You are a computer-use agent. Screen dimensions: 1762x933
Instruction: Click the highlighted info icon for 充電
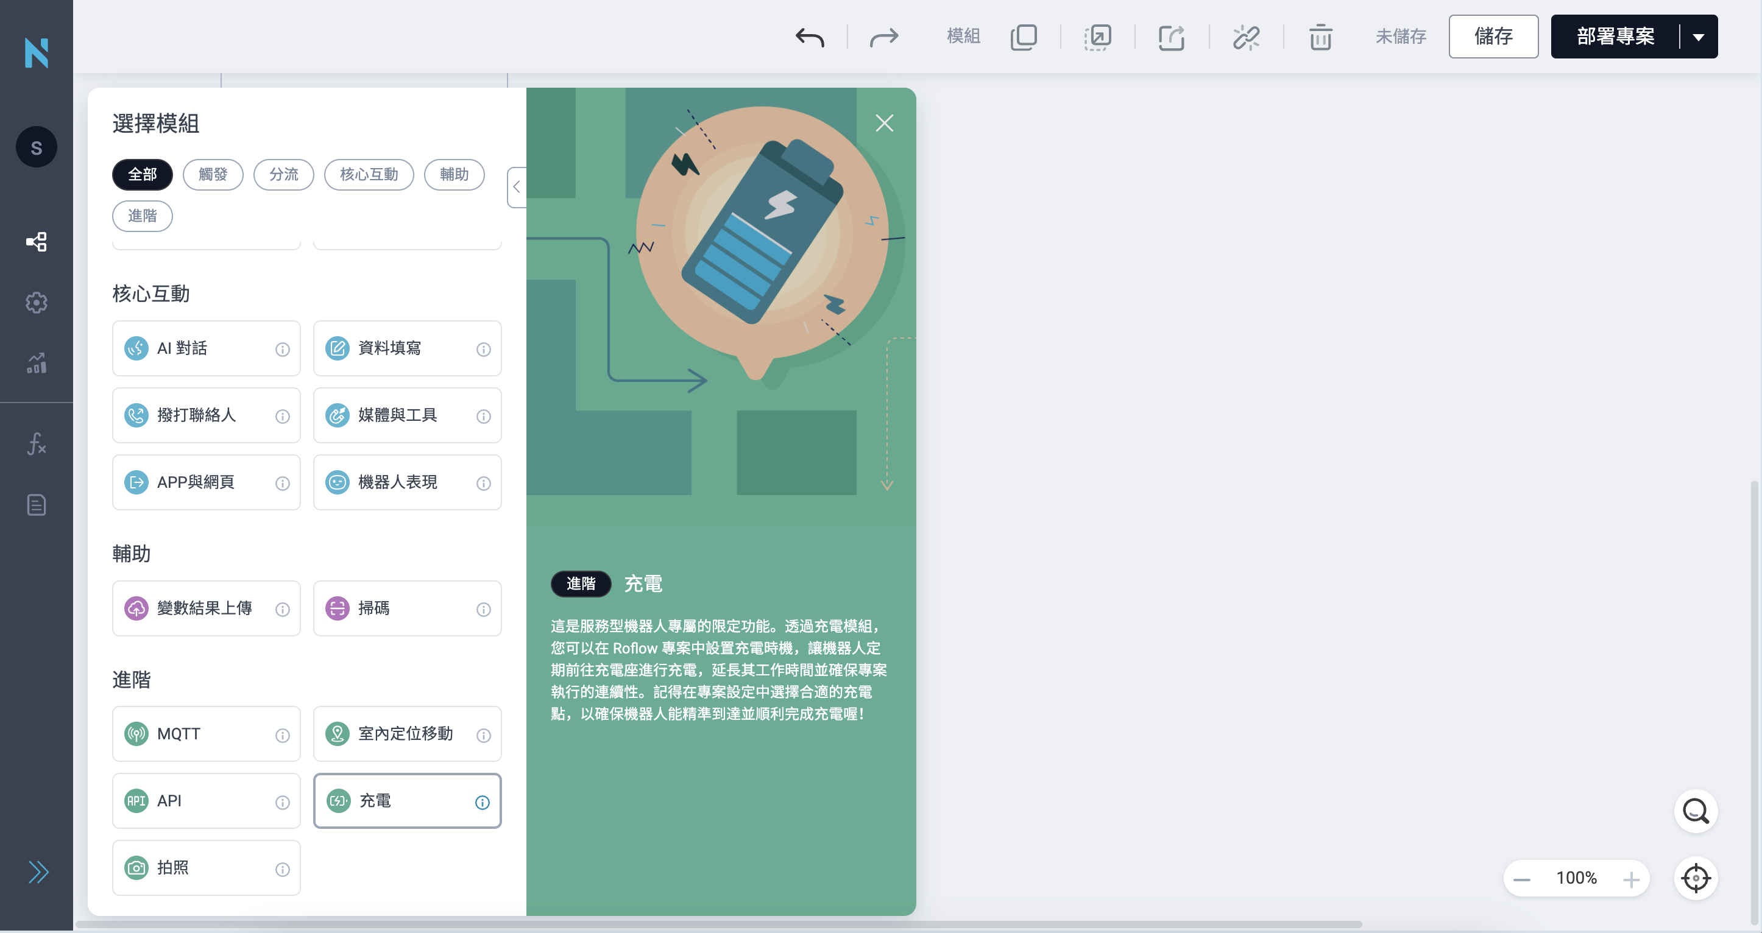(x=482, y=803)
